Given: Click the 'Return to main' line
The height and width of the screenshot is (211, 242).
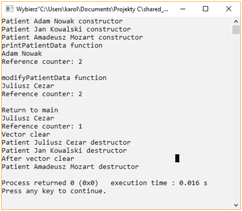Looking at the screenshot, I should click(x=30, y=110).
